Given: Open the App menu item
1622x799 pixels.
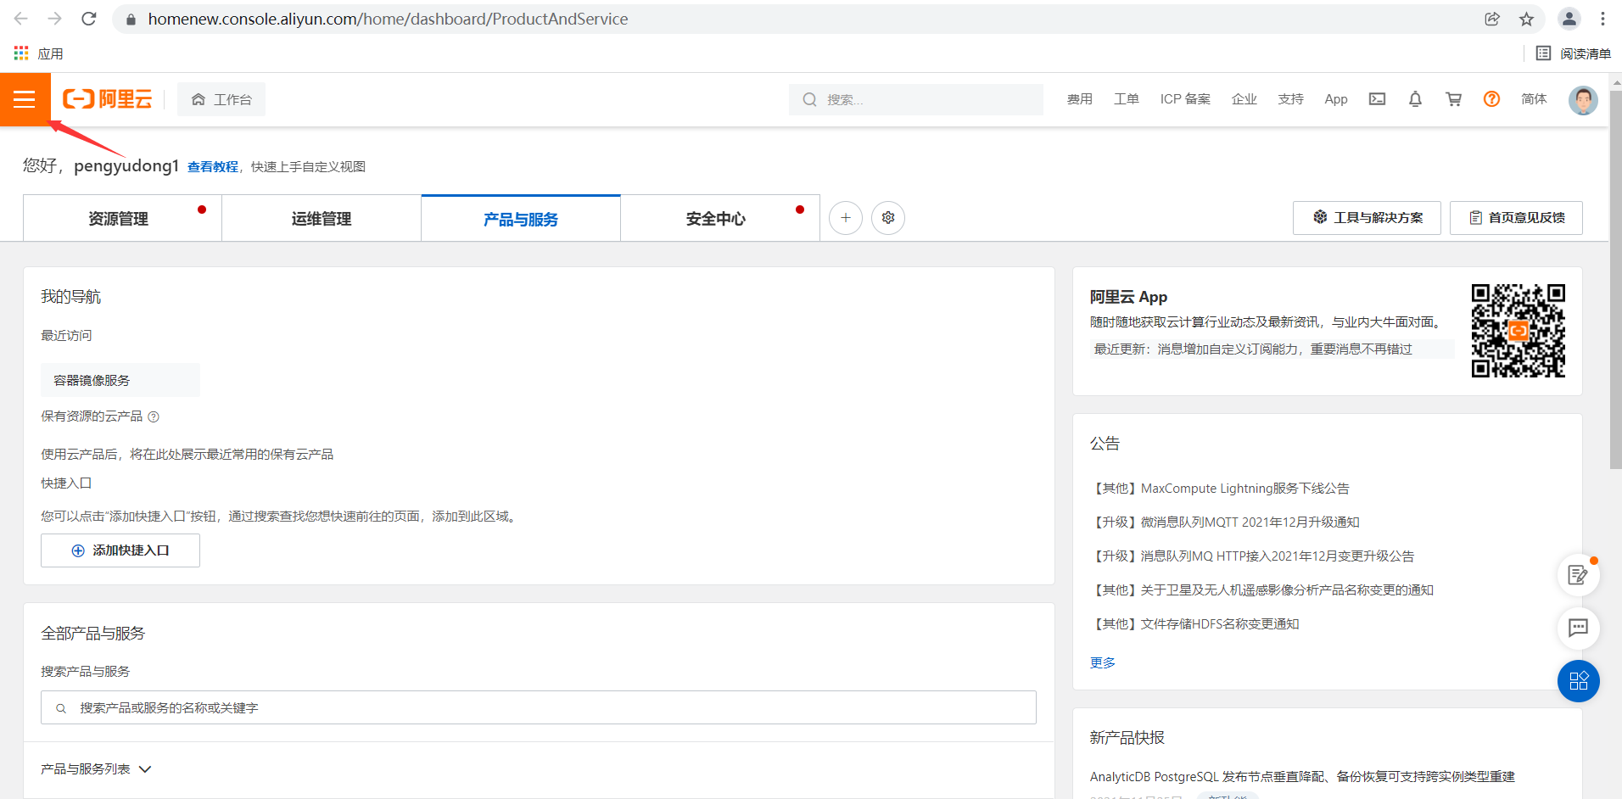Looking at the screenshot, I should point(1336,99).
